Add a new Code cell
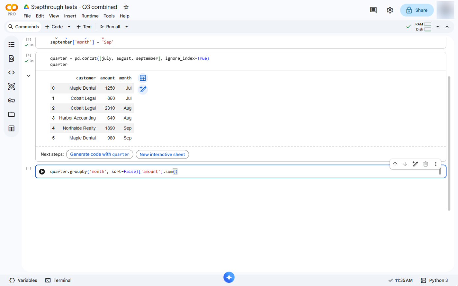Viewport: 458px width, 286px height. pyautogui.click(x=54, y=27)
